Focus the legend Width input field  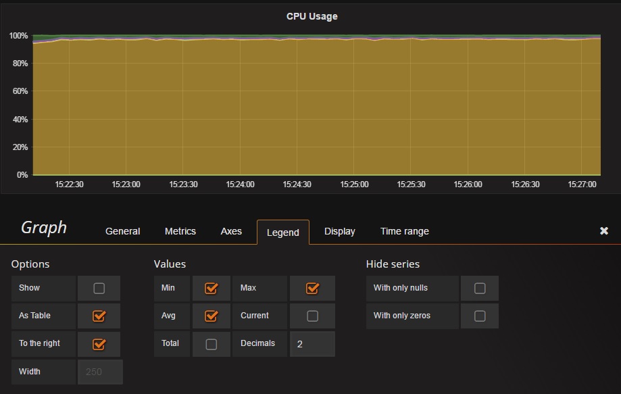pyautogui.click(x=100, y=372)
